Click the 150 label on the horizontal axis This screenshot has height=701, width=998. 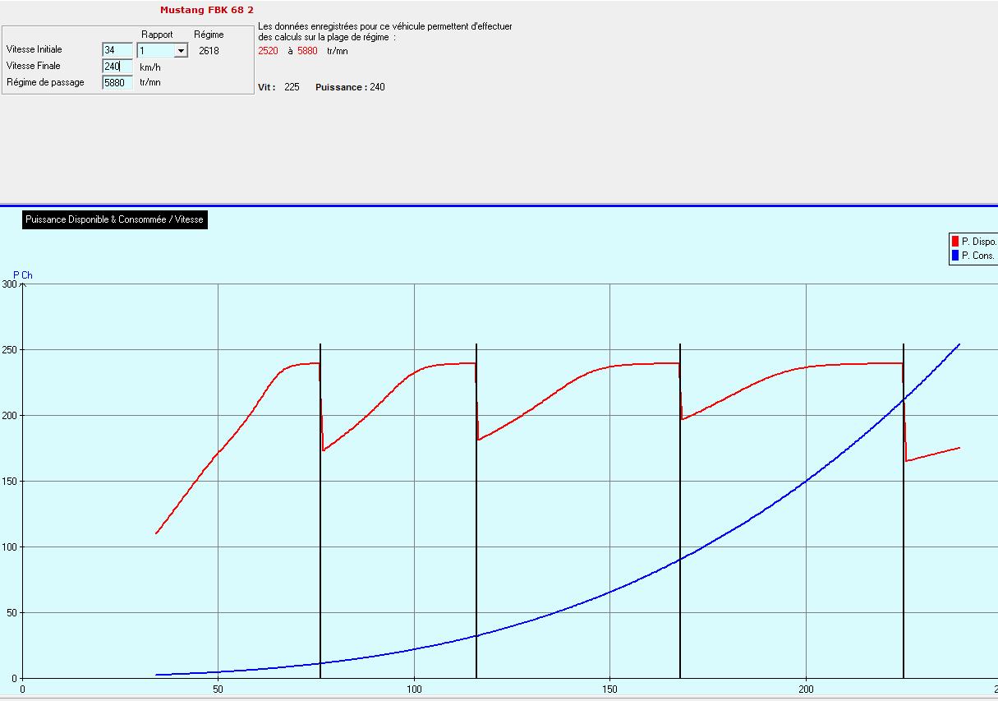[x=610, y=689]
